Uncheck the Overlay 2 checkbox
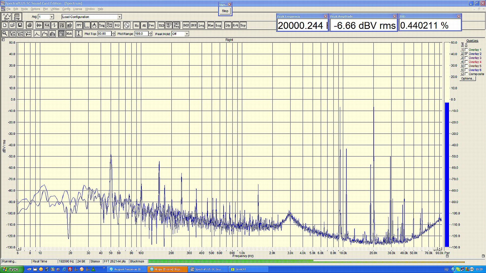The width and height of the screenshot is (486, 273). point(466,54)
